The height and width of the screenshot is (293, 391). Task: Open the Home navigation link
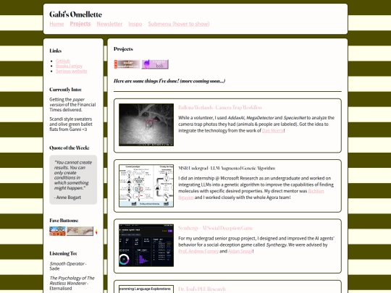tap(56, 24)
